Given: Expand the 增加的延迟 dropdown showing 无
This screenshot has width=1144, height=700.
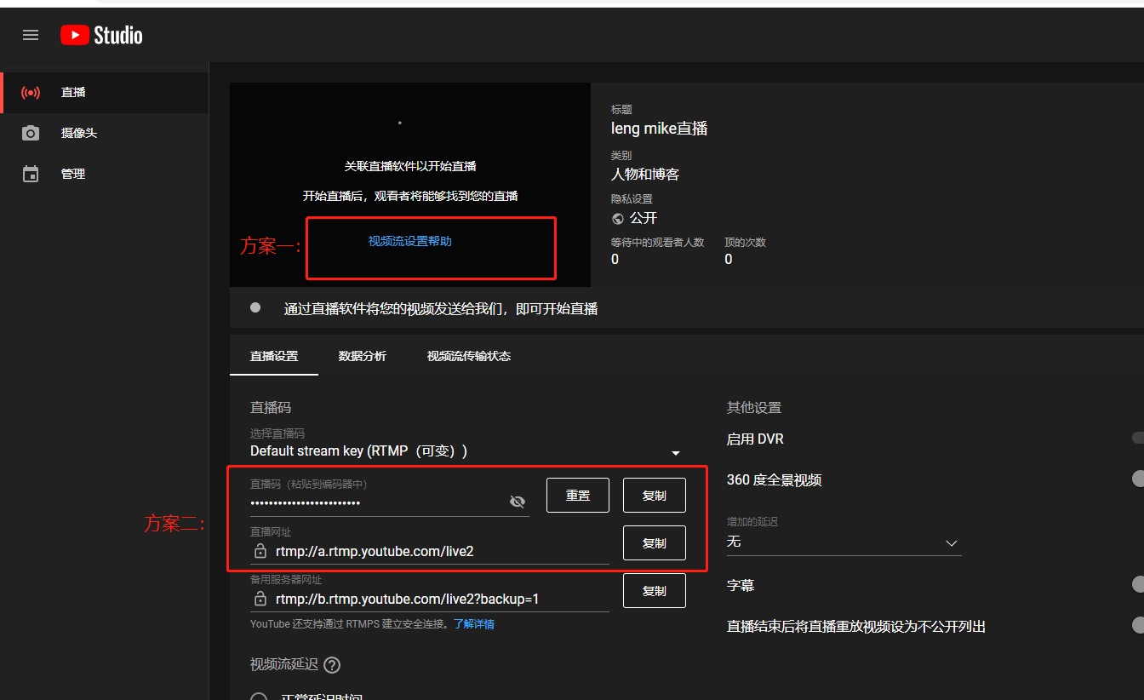Looking at the screenshot, I should coord(844,542).
